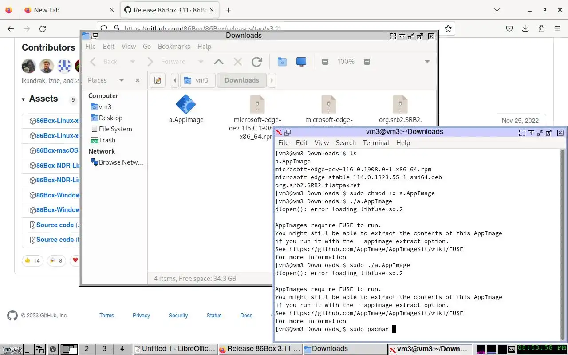Open a new browser tab with plus button
Image resolution: width=568 pixels, height=355 pixels.
(x=228, y=10)
